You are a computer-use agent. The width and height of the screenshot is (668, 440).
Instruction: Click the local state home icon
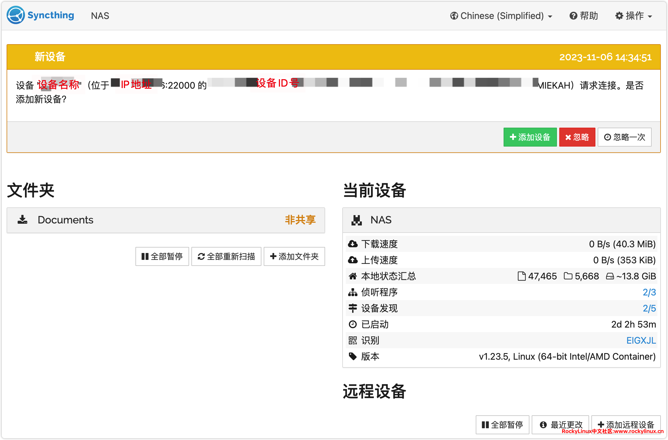[353, 276]
